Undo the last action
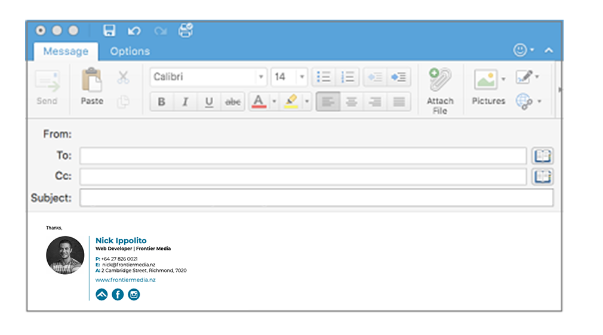The height and width of the screenshot is (335, 603). pos(134,31)
